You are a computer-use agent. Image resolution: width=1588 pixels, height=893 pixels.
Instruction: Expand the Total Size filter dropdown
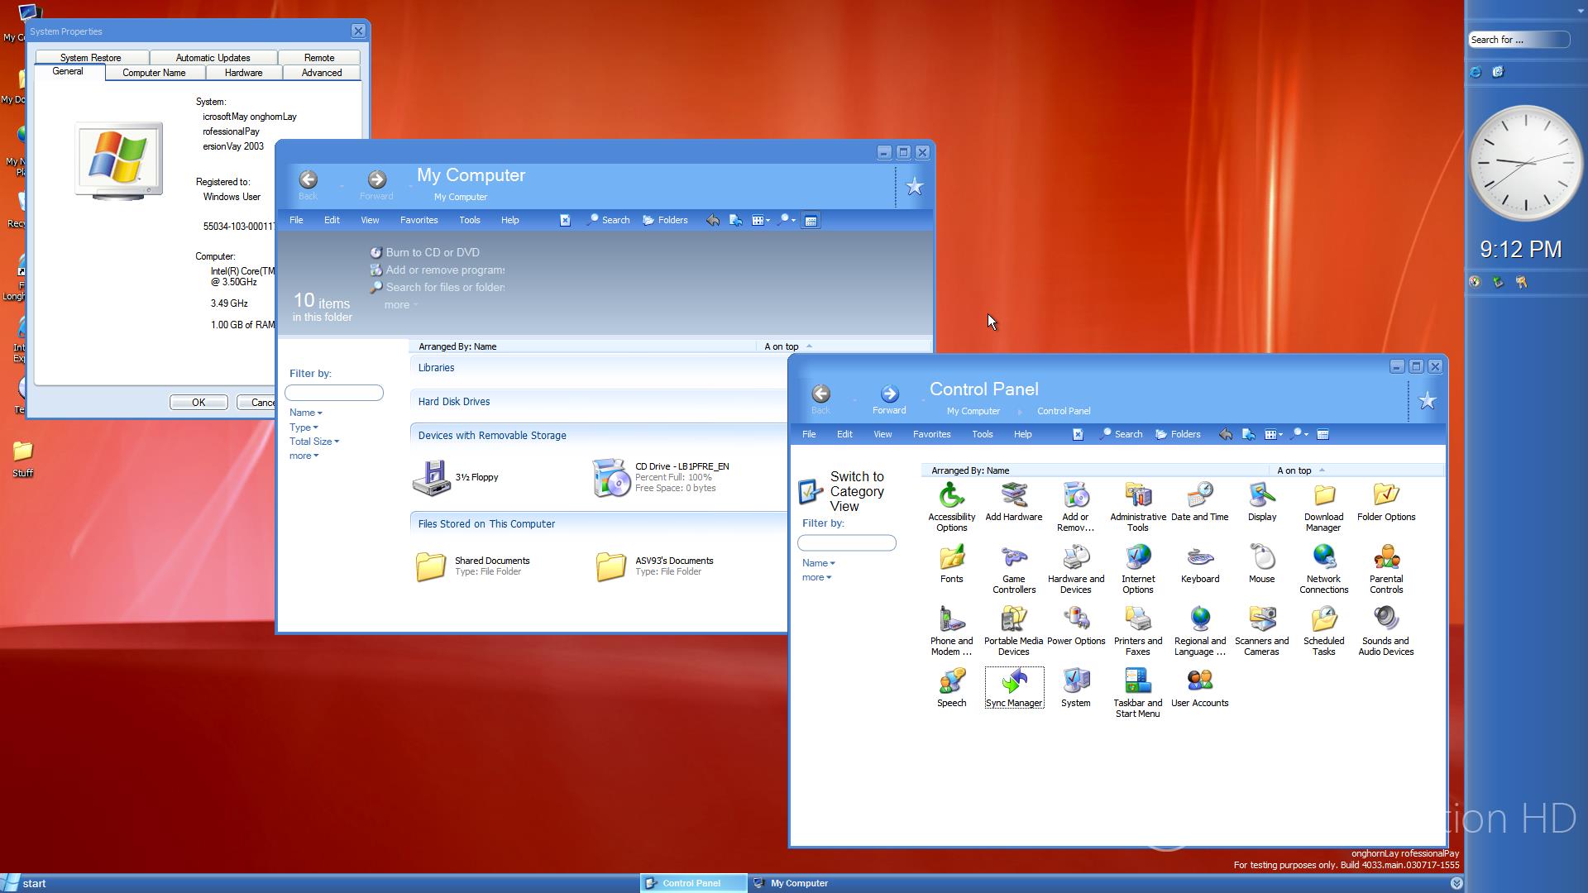point(313,442)
